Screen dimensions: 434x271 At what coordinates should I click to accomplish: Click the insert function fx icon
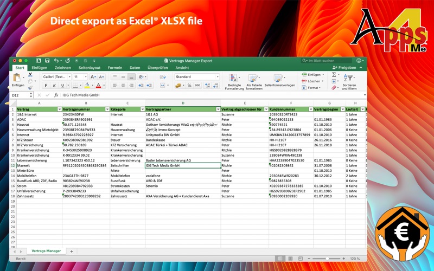pyautogui.click(x=56, y=95)
